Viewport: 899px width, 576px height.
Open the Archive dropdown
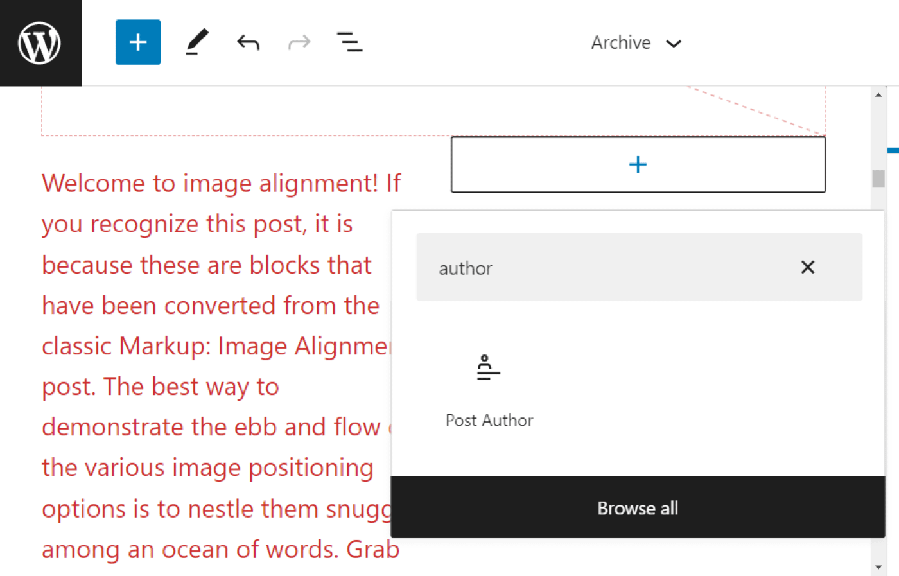[x=636, y=42]
